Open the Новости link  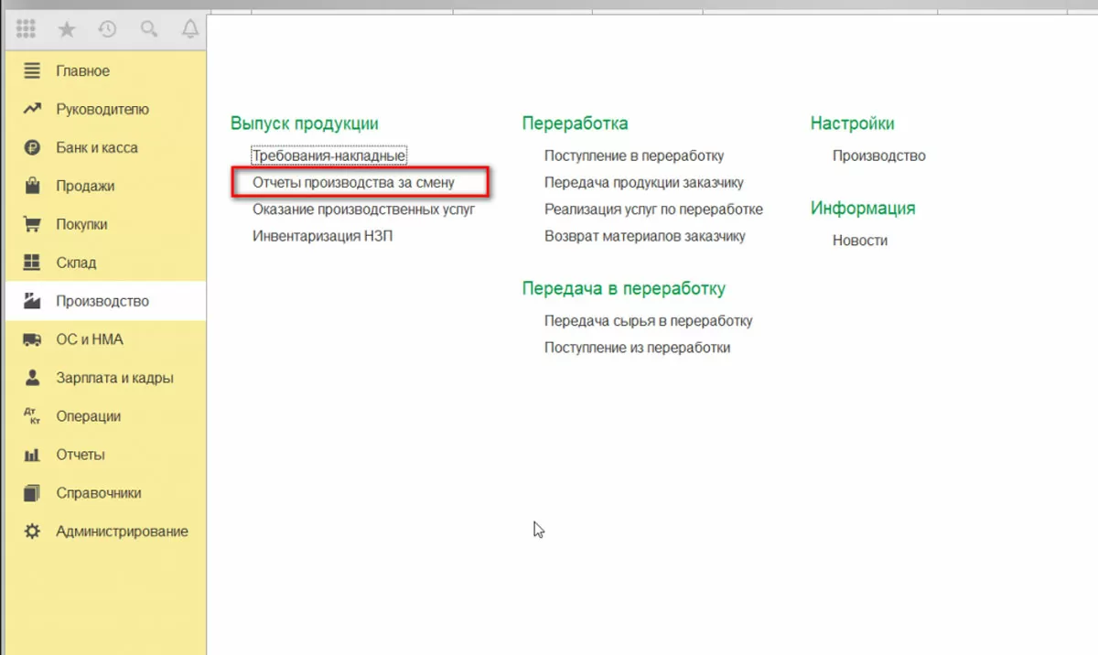point(860,241)
